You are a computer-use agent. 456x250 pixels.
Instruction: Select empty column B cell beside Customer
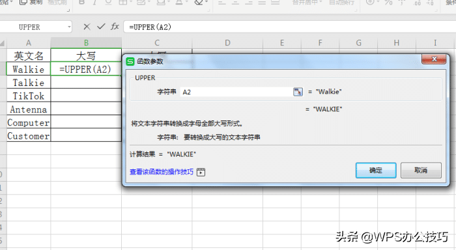86,135
